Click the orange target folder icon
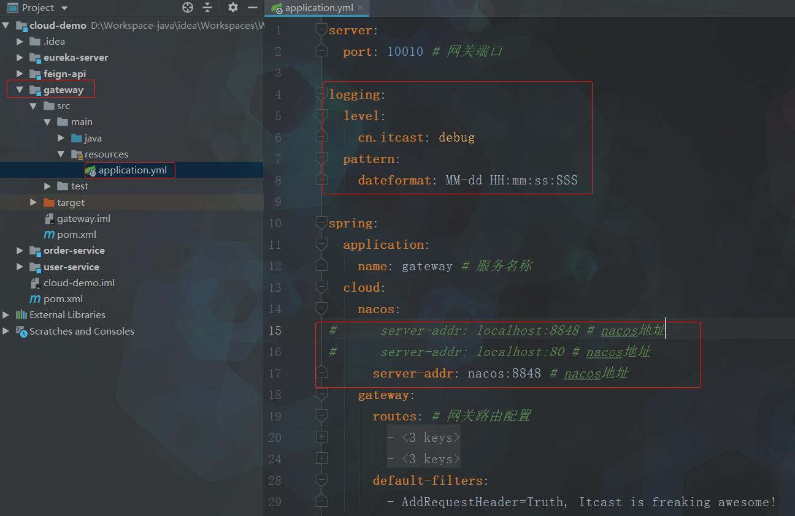The image size is (795, 516). point(48,202)
